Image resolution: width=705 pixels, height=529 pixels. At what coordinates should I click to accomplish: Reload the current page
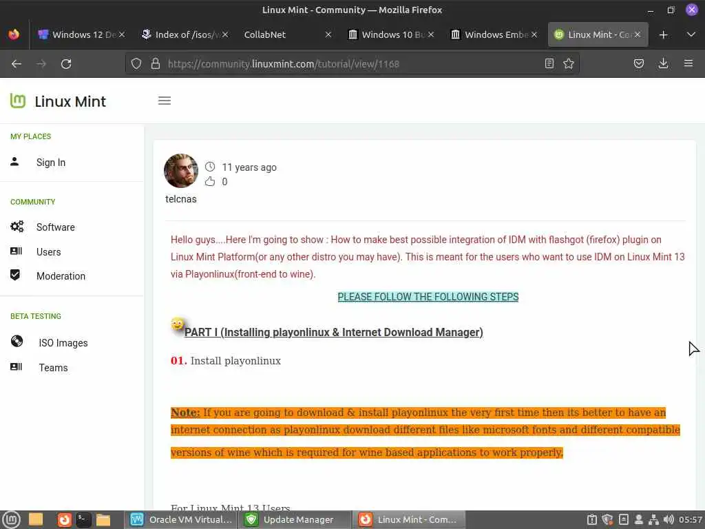click(x=66, y=64)
